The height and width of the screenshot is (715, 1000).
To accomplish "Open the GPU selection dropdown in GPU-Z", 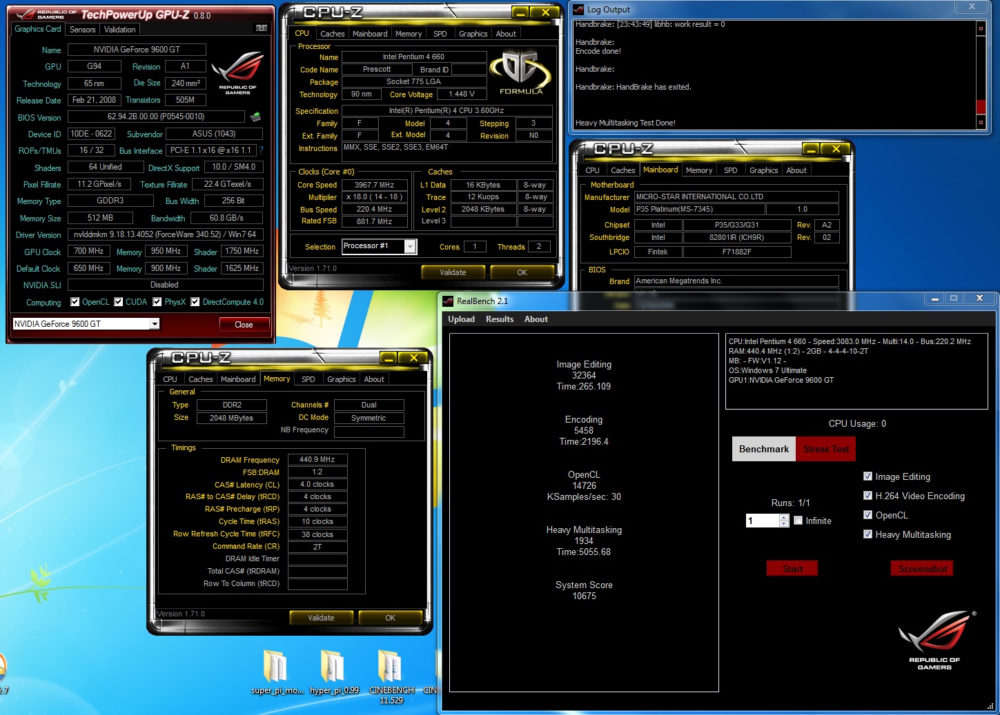I will click(x=155, y=323).
